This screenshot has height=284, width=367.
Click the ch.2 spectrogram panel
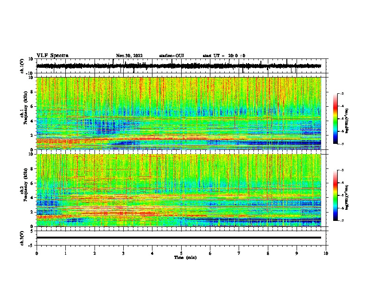(179, 190)
